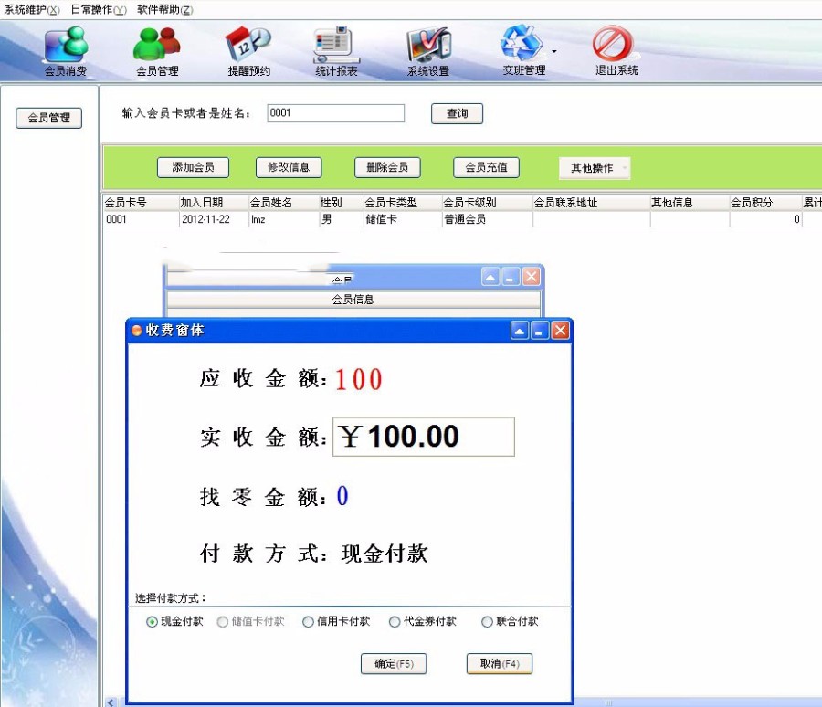Select 信用卡付款 radio option
Viewport: 822px width, 707px height.
coord(336,621)
